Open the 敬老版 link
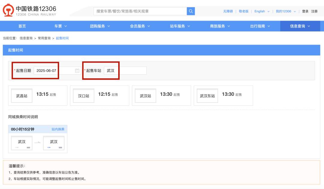 coord(243,11)
